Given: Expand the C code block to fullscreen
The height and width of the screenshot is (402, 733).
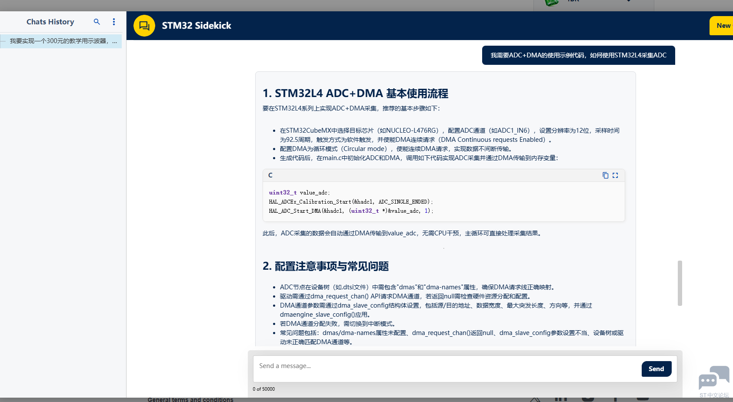Looking at the screenshot, I should (615, 175).
